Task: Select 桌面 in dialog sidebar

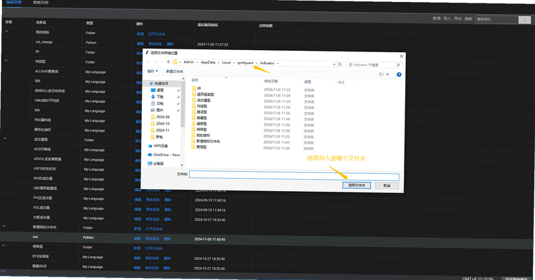Action: point(160,90)
